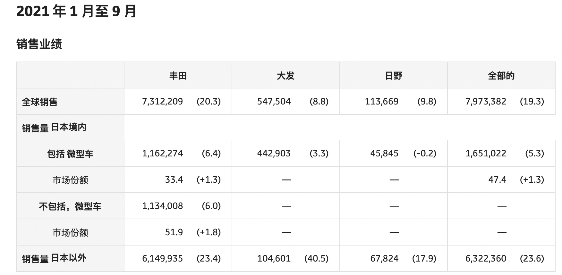Click the 不包括。微型车 row label
Viewport: 562px width, 275px height.
point(70,206)
